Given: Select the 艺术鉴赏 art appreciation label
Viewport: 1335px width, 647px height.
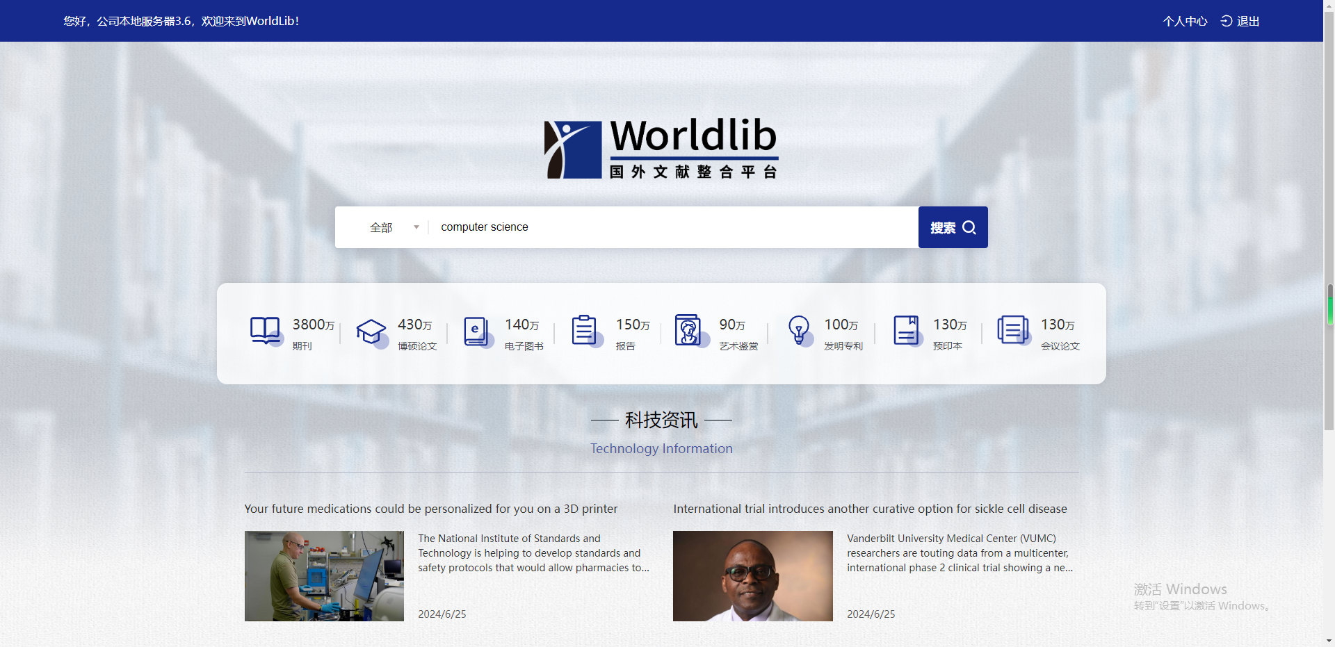Looking at the screenshot, I should click(x=739, y=346).
